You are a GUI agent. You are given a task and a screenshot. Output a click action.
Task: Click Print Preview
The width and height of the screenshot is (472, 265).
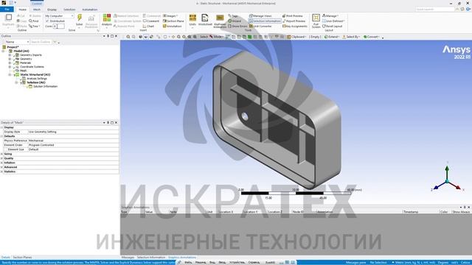pyautogui.click(x=293, y=16)
